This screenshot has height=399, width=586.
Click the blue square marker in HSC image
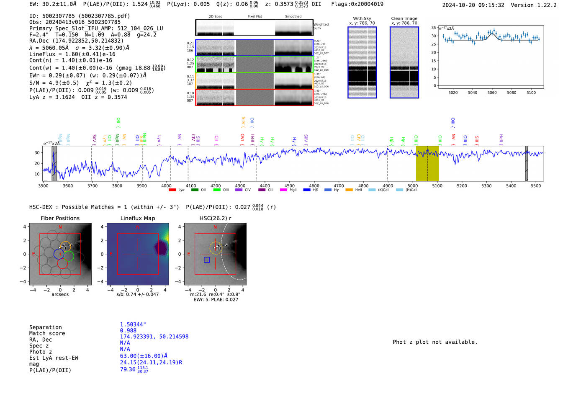click(x=207, y=260)
